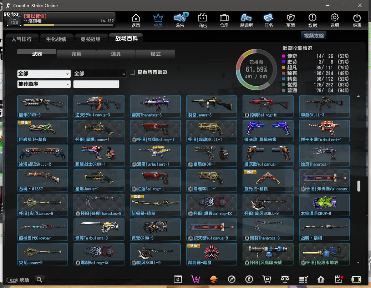Select the 角色 sub-tab
Image resolution: width=371 pixels, height=288 pixels.
76,54
